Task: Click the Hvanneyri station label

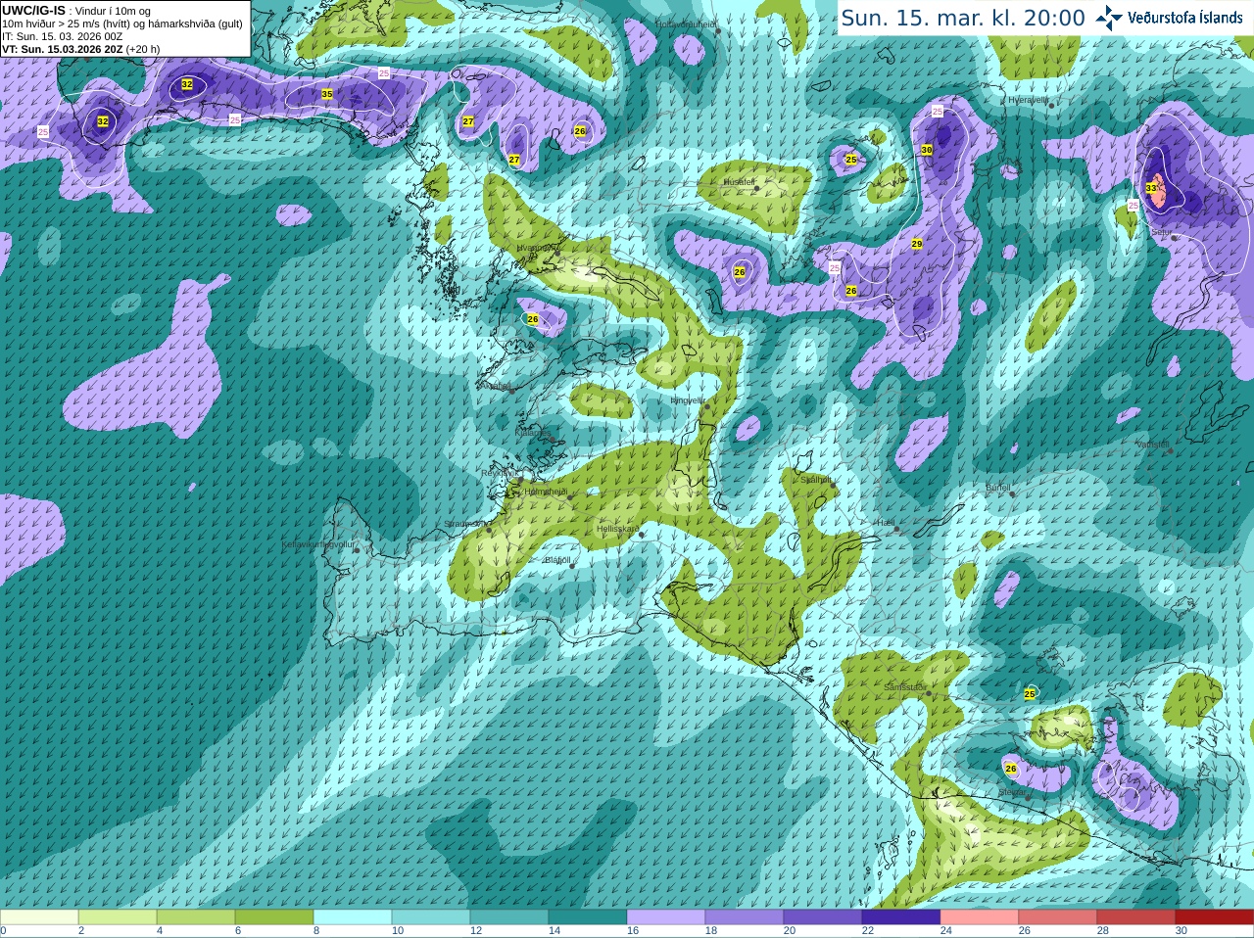Action: 535,248
